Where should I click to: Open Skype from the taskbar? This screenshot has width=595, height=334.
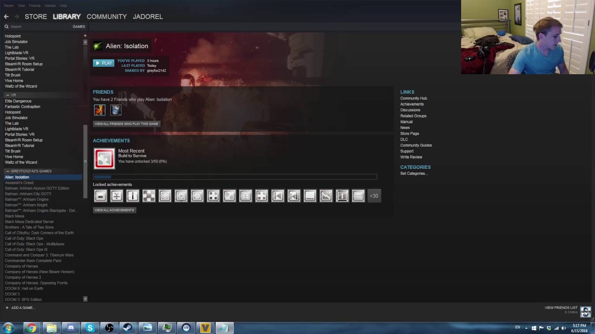(x=90, y=328)
